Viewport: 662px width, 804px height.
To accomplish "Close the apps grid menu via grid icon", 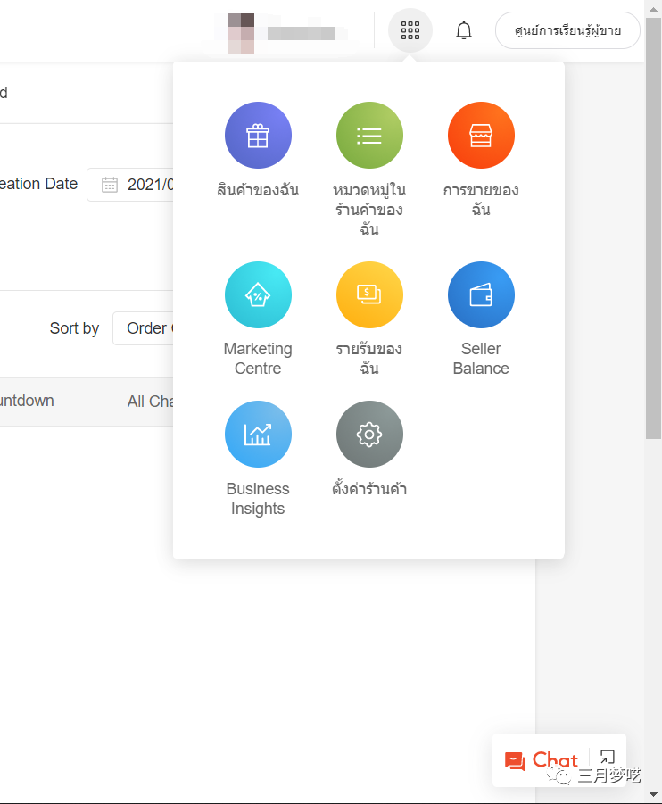I will click(x=410, y=31).
